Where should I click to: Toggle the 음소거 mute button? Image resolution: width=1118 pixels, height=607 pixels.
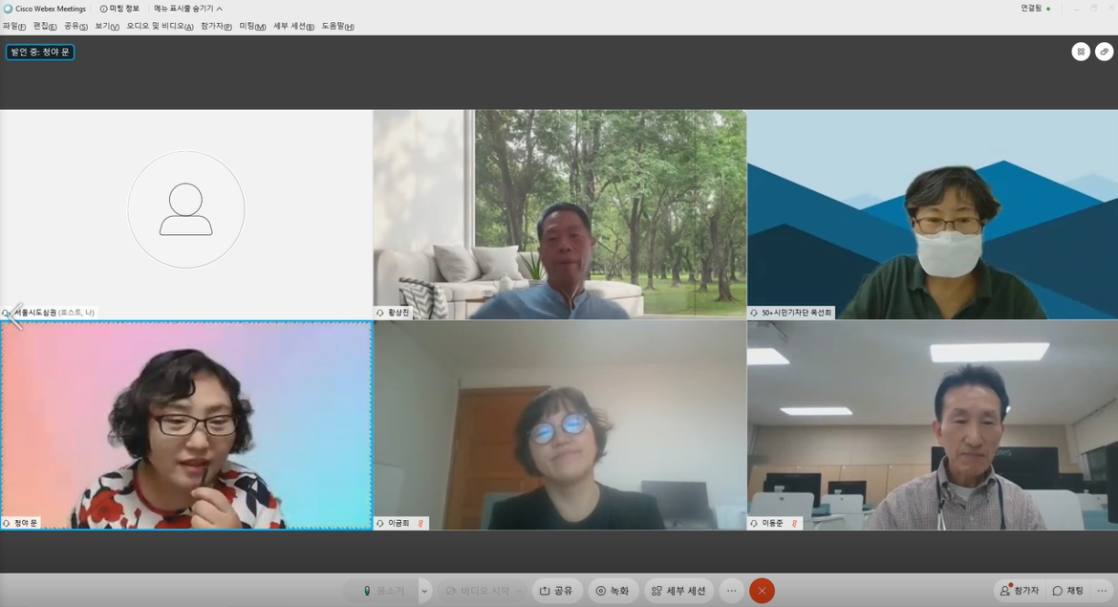coord(382,591)
